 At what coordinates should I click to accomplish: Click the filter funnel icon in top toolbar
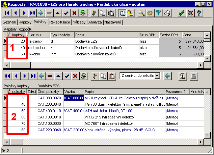tap(158, 13)
